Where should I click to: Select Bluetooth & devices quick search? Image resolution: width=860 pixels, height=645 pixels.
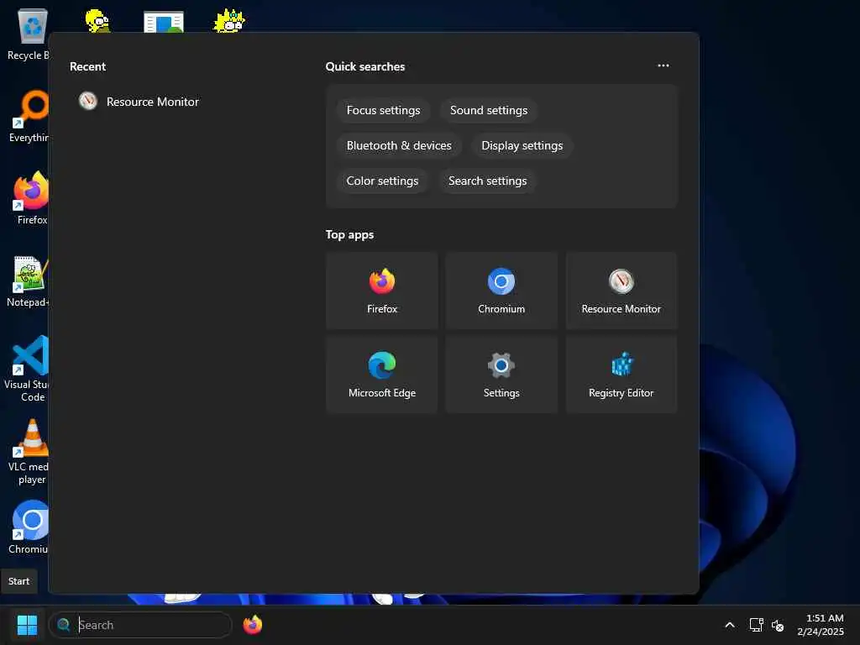click(x=399, y=145)
